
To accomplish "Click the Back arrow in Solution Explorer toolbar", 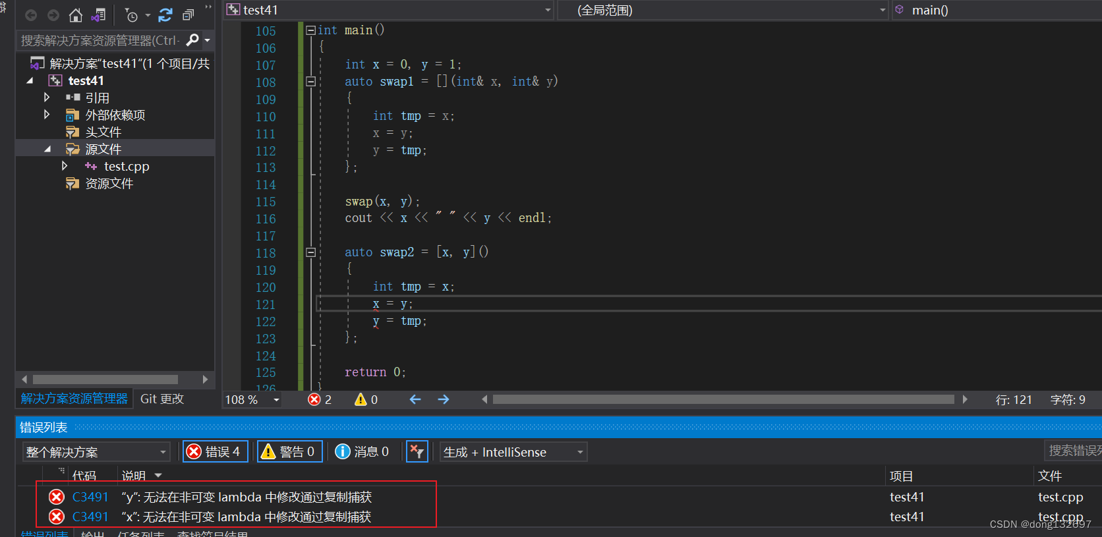I will pos(30,14).
